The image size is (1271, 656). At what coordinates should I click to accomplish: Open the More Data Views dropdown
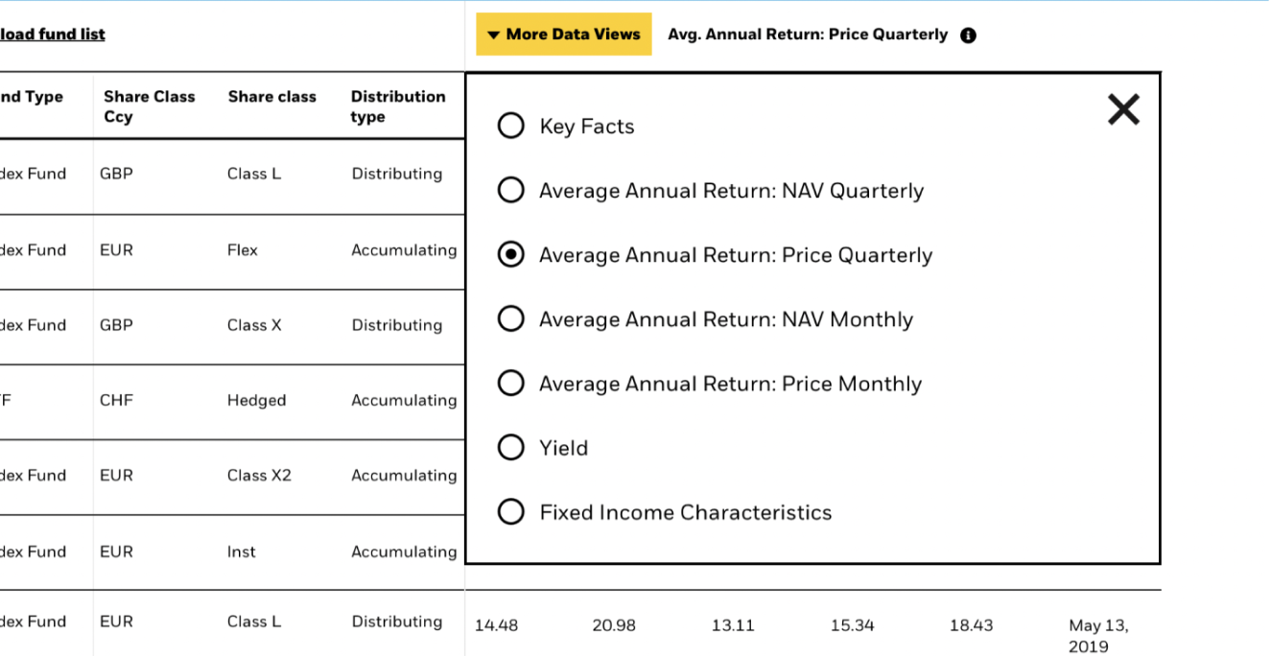click(x=564, y=35)
